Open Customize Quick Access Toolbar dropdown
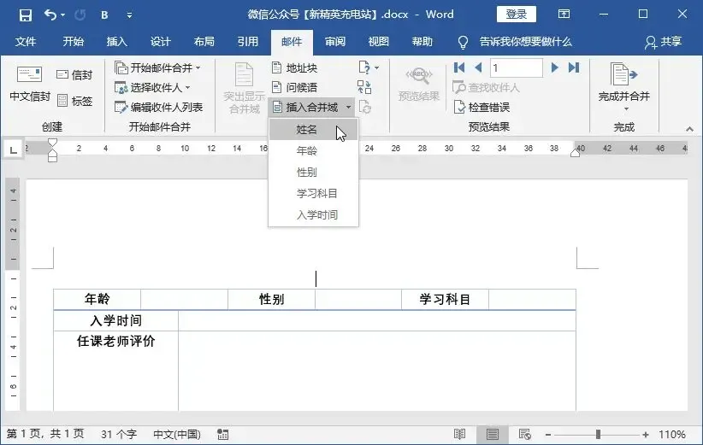This screenshot has width=703, height=445. click(129, 15)
